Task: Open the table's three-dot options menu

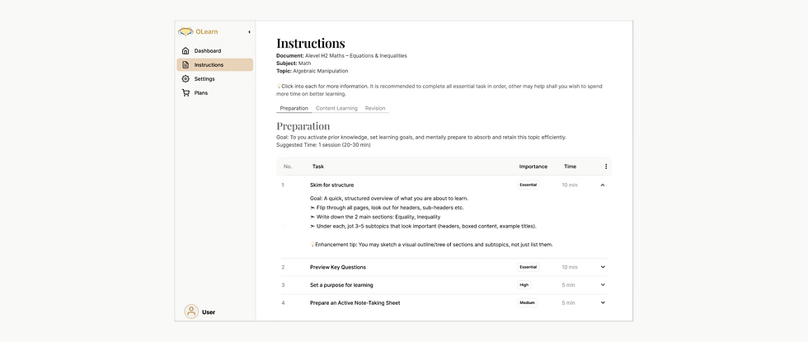Action: [x=606, y=166]
